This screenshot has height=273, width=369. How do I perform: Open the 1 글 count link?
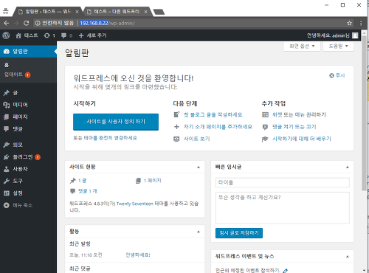point(82,181)
